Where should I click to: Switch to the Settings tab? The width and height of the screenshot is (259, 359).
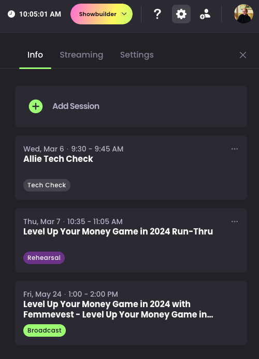point(137,55)
